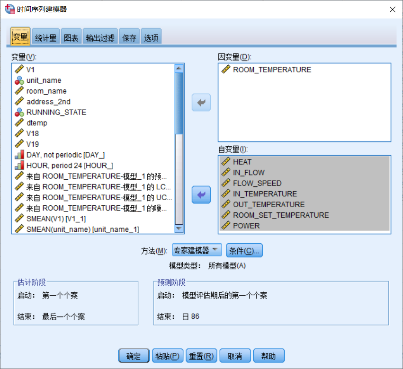Image resolution: width=403 pixels, height=369 pixels.
Task: Click the ordinal bar icon beside DAY, not periodic
Action: click(x=19, y=155)
